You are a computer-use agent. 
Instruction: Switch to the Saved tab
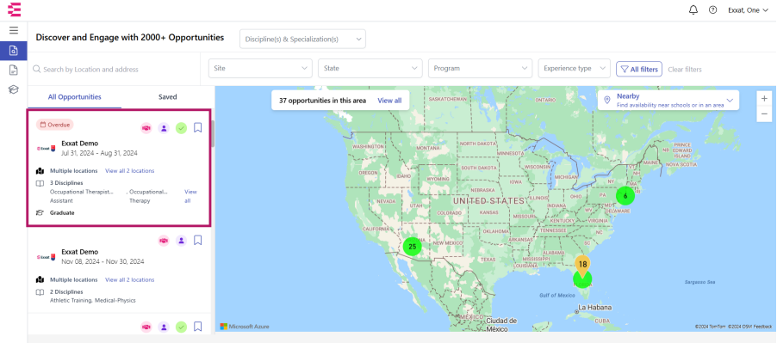tap(167, 97)
